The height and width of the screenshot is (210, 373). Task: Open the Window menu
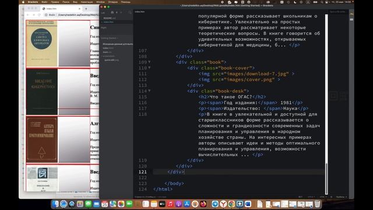click(100, 2)
